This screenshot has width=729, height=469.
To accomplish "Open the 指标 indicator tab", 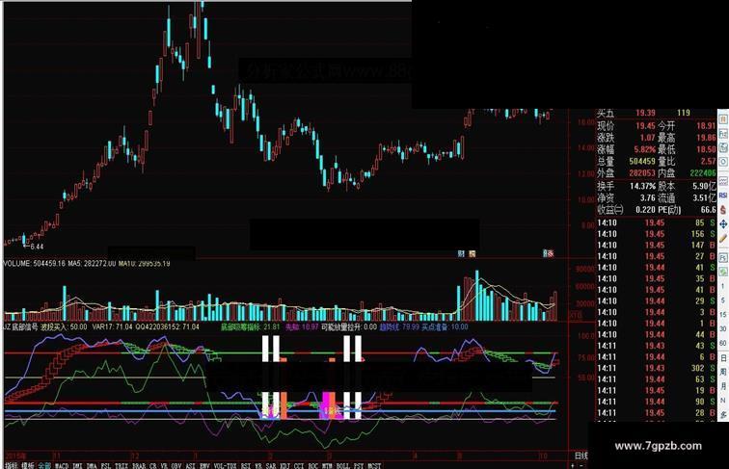I will pos(12,465).
